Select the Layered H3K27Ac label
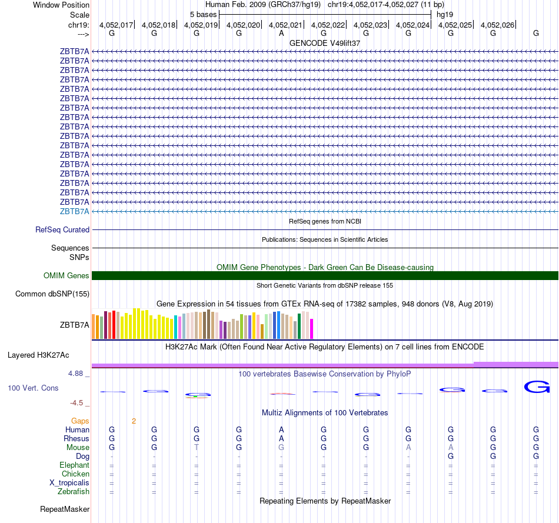This screenshot has width=559, height=523. 38,355
